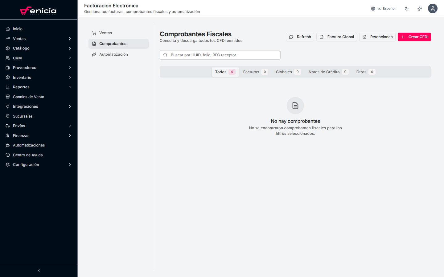The height and width of the screenshot is (277, 444).
Task: Select the Catálogo icon in the sidebar
Action: (7, 48)
